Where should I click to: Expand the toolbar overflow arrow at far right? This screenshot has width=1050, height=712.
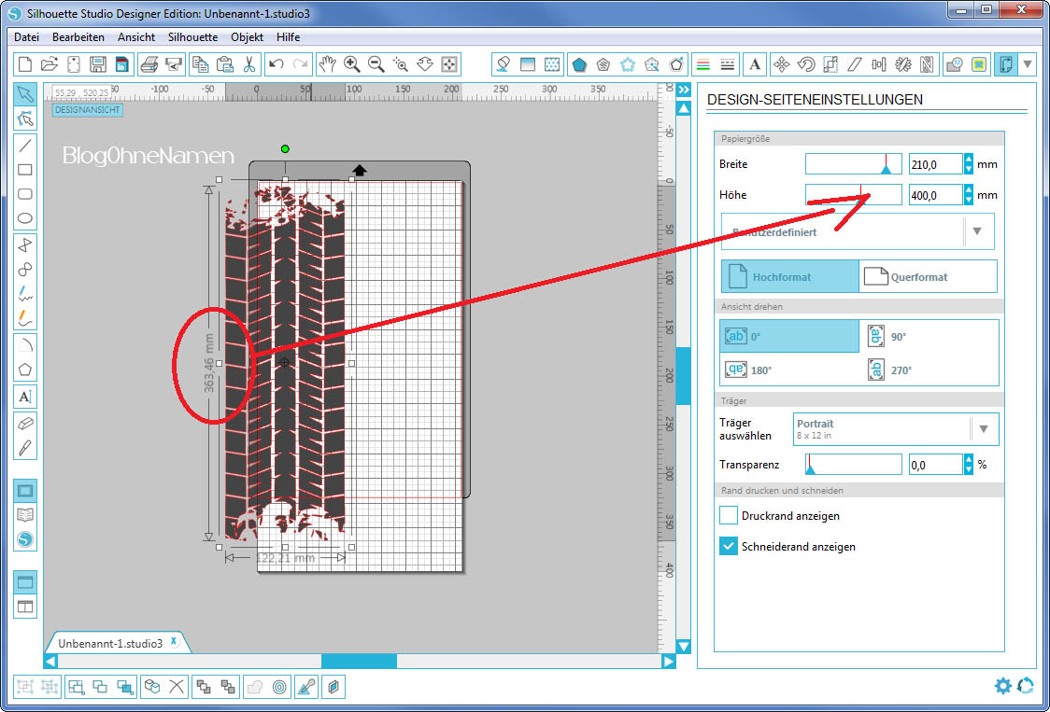click(x=1029, y=64)
